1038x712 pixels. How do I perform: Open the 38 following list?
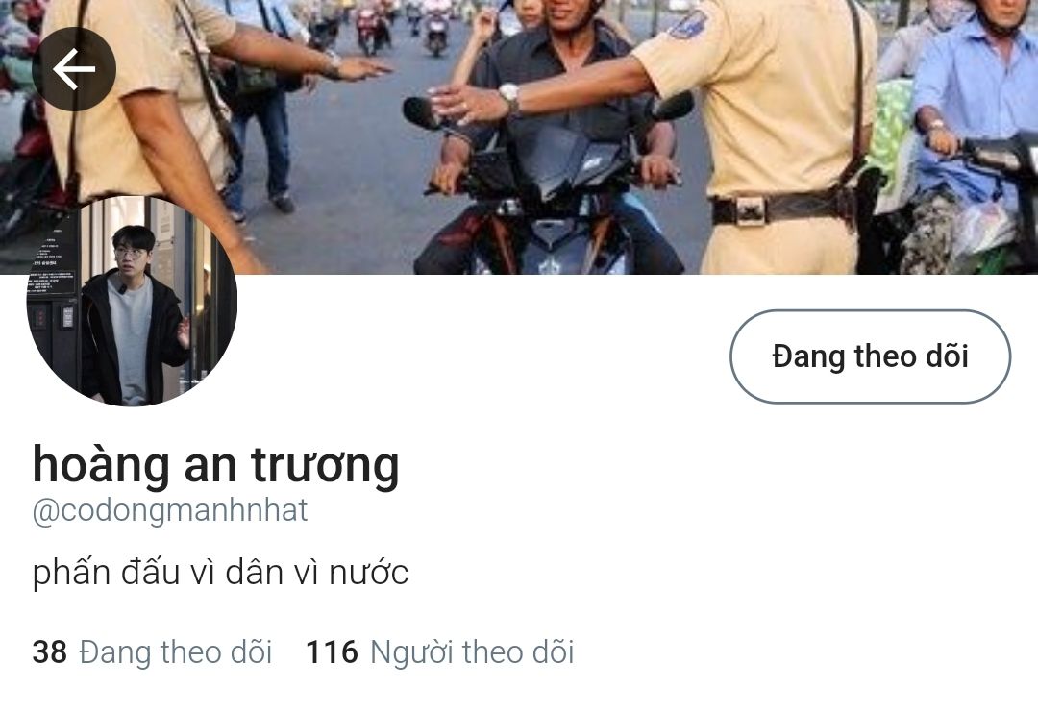pos(152,651)
